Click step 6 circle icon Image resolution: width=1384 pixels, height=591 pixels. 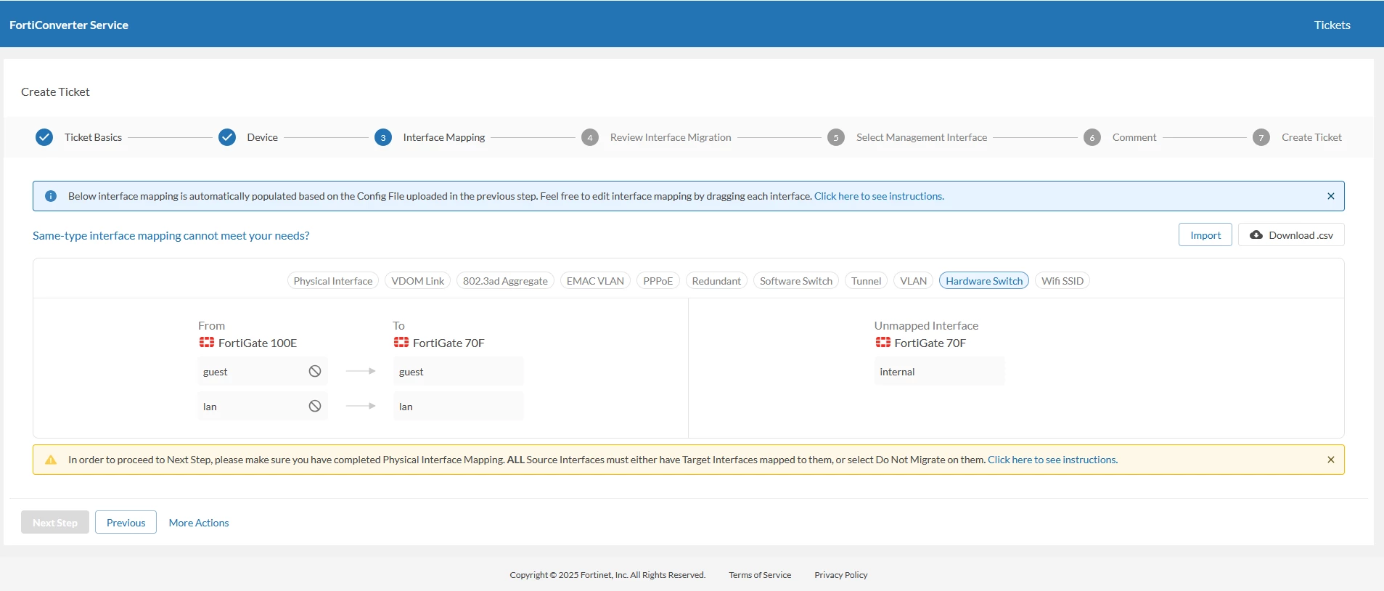tap(1092, 137)
